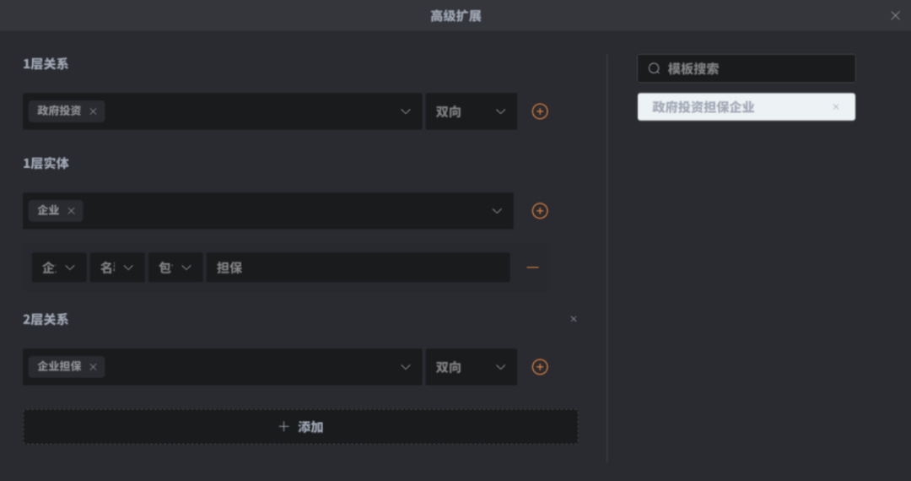Screen dimensions: 911x481
Task: Click the plus icon beside 政府投资 relation row
Action: [x=540, y=111]
